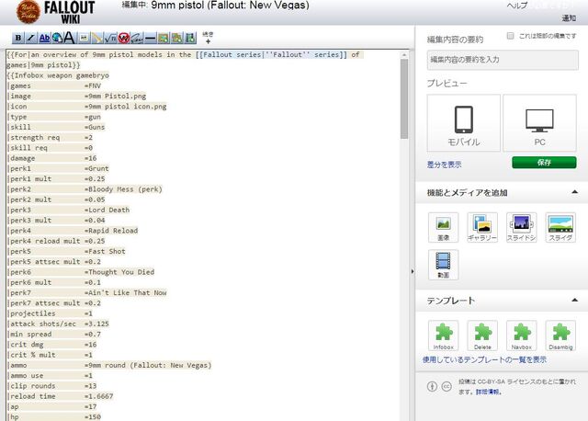588x421 pixels.
Task: Insert a media file link from the toolbar
Action: point(96,38)
